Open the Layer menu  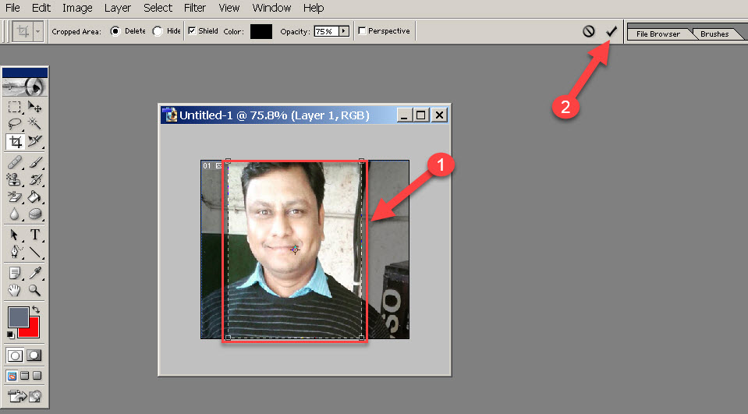[117, 8]
